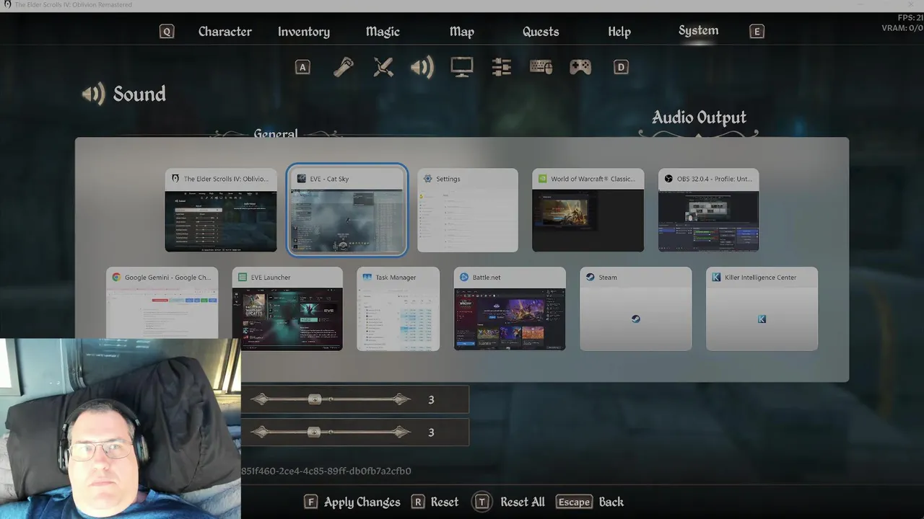Click the Oblivion Remastered window title bar text
The width and height of the screenshot is (924, 519).
[x=73, y=5]
